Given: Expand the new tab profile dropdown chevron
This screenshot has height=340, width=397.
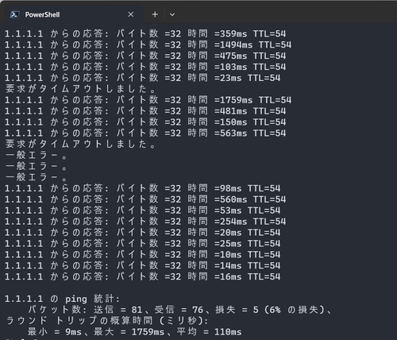Looking at the screenshot, I should [172, 14].
